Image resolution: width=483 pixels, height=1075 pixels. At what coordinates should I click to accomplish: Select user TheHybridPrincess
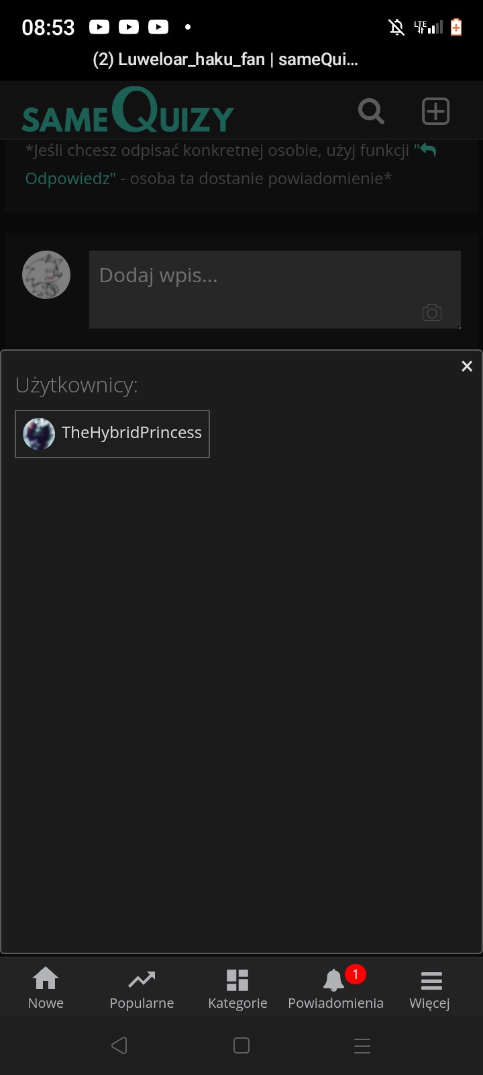[x=113, y=434]
